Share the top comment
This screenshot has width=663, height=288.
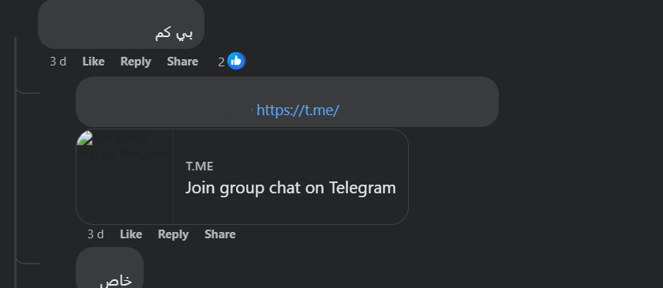pos(182,62)
